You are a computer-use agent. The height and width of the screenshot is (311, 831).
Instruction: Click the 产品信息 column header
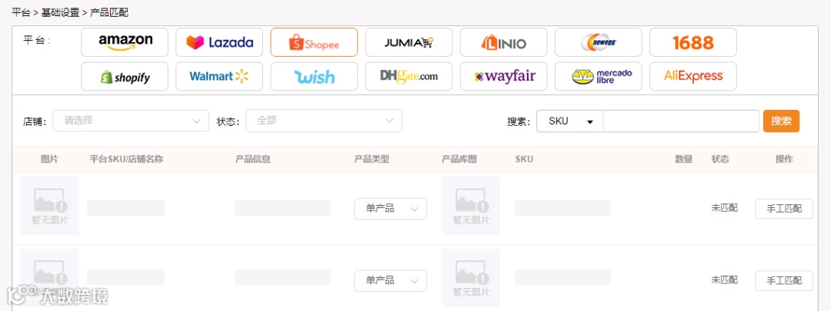[x=253, y=159]
